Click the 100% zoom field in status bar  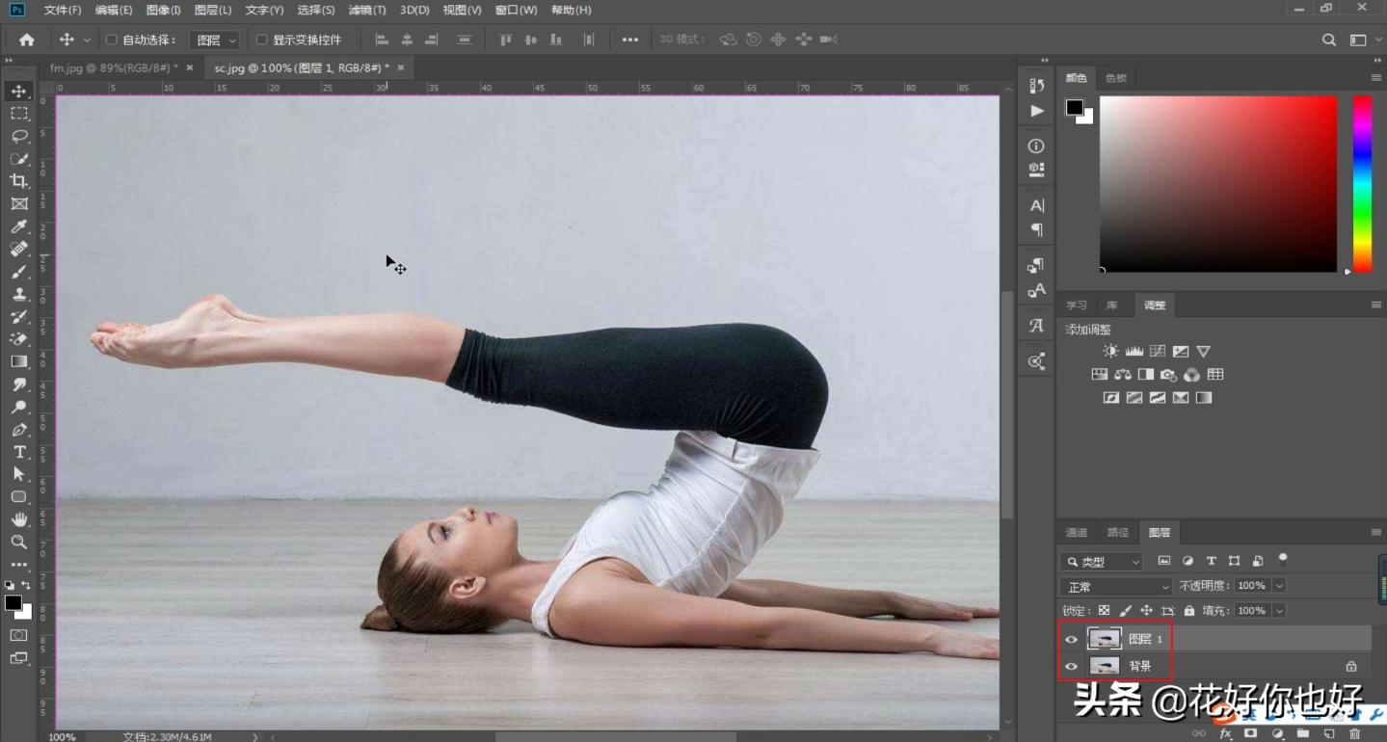[62, 736]
